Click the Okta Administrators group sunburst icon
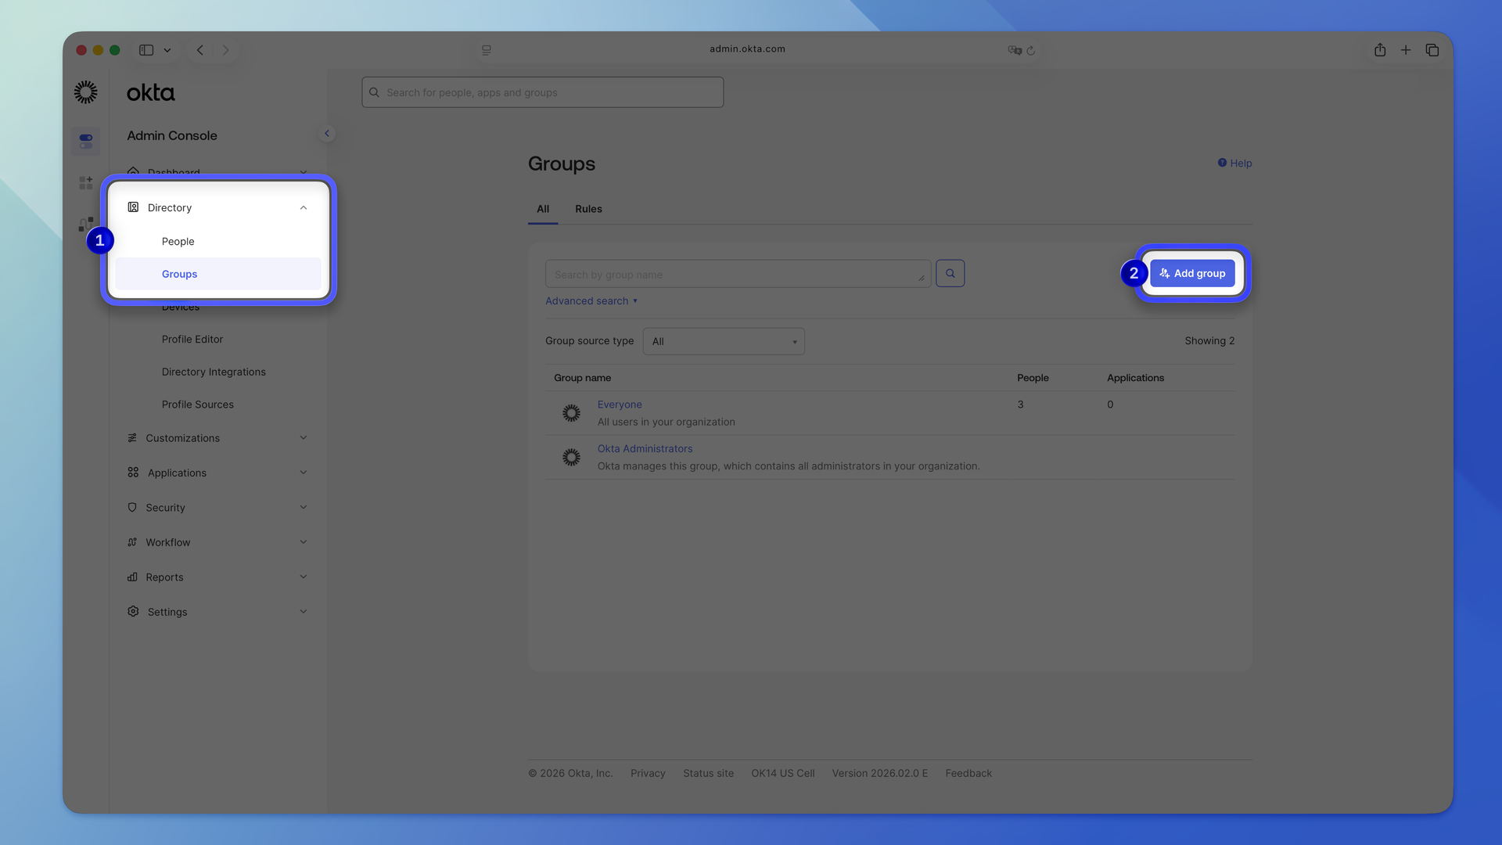This screenshot has height=845, width=1502. 572,457
